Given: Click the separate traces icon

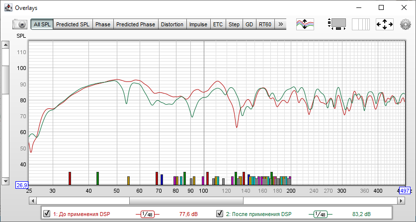Looking at the screenshot, I should [x=305, y=24].
